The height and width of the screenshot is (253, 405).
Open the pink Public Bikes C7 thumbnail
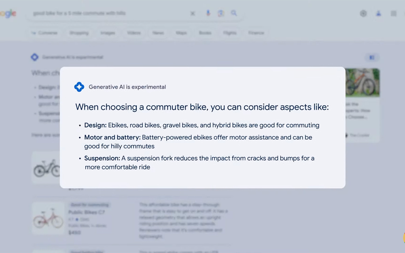point(48,218)
